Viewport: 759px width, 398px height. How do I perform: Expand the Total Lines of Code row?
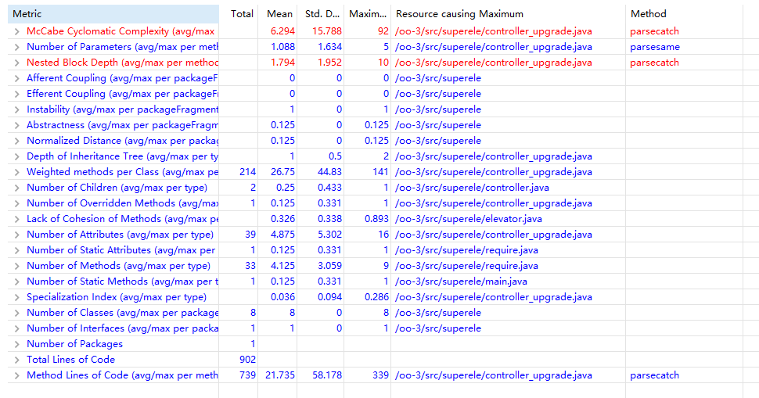click(17, 360)
